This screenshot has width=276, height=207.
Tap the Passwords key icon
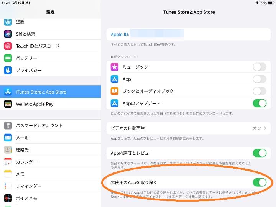[8, 125]
